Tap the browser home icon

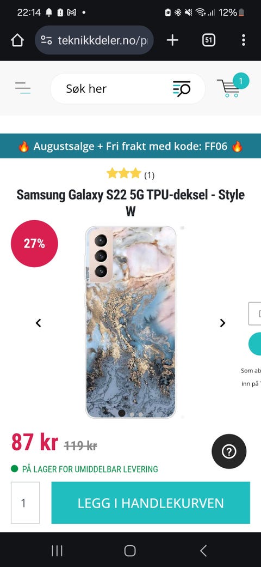pos(17,40)
